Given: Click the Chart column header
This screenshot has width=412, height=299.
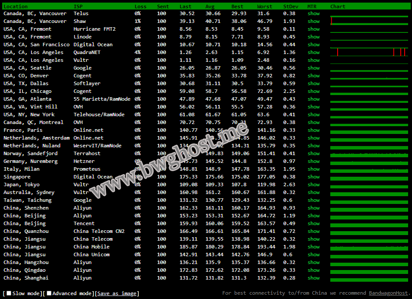Looking at the screenshot, I should [338, 6].
